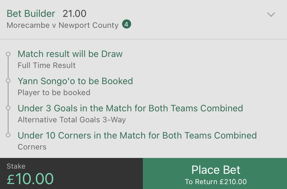Click the circle marker beside Under 3 Goals

click(8, 108)
